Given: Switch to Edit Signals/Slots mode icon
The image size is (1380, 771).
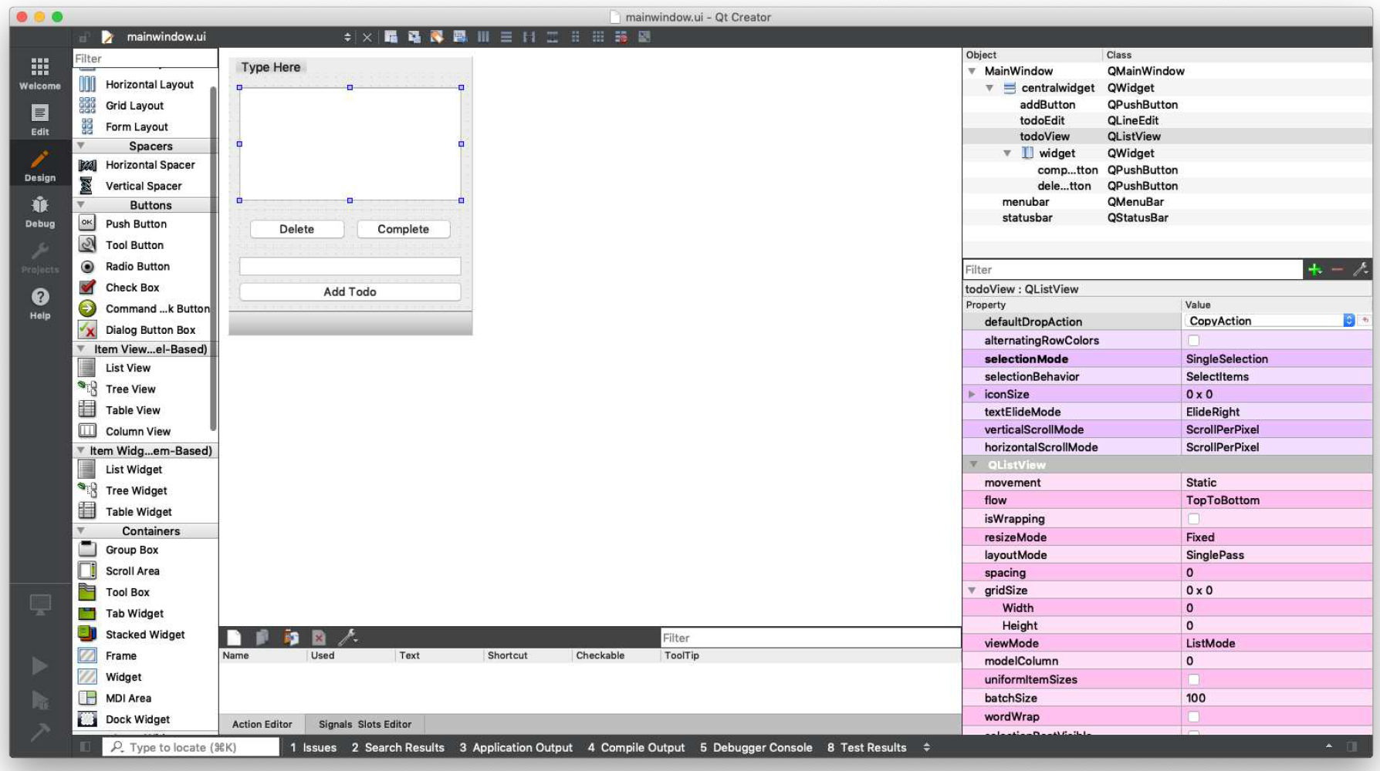Looking at the screenshot, I should click(x=414, y=37).
